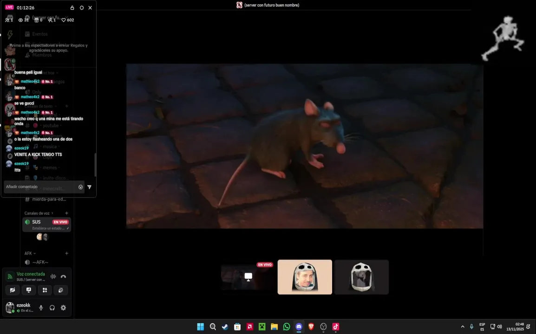Open Minecraft from the taskbar
Screen dimensions: 536x334
pos(262,327)
